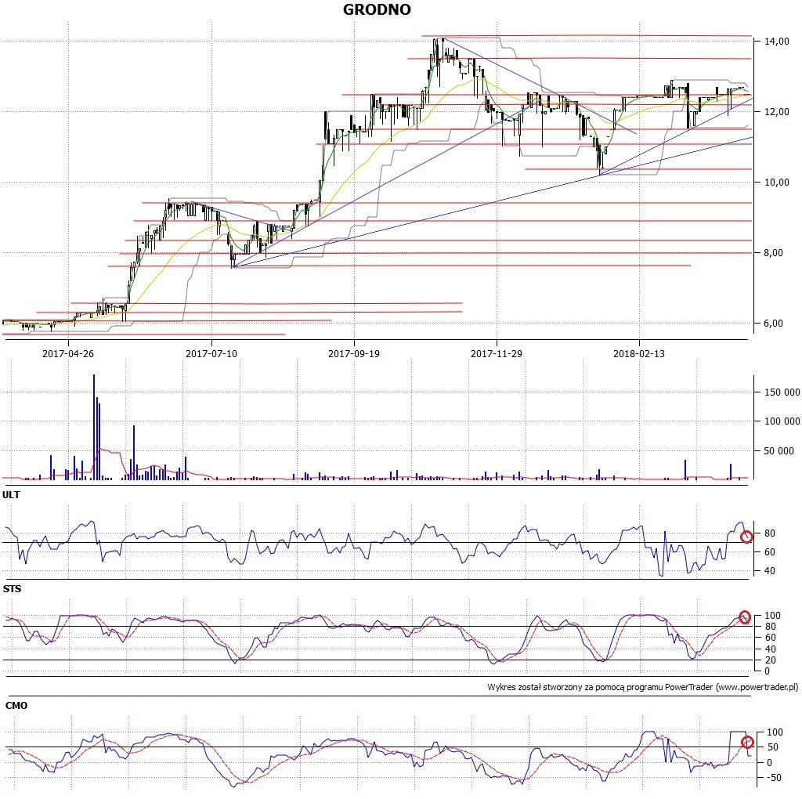Click the STS indicator label
This screenshot has width=802, height=799.
(x=13, y=589)
